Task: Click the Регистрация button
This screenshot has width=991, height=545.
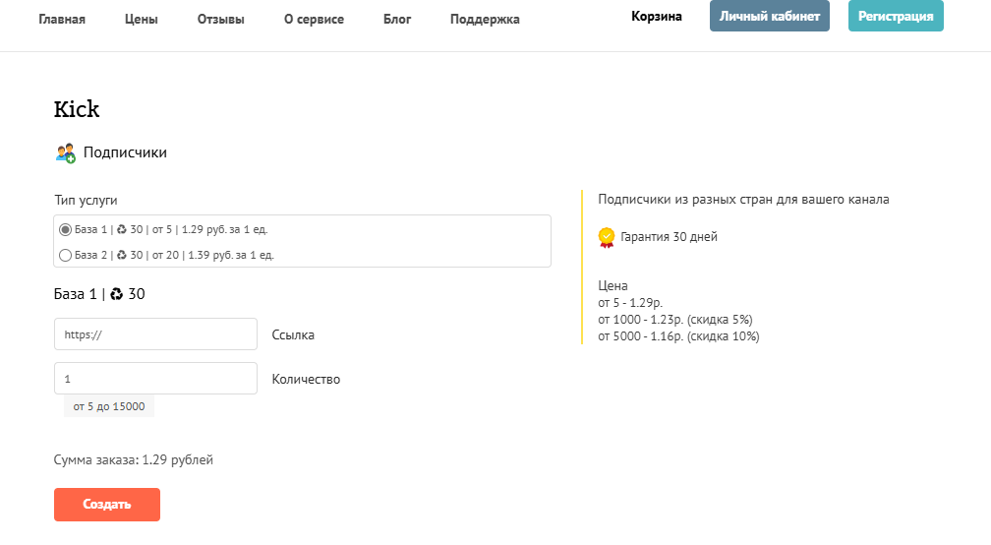Action: (x=896, y=16)
